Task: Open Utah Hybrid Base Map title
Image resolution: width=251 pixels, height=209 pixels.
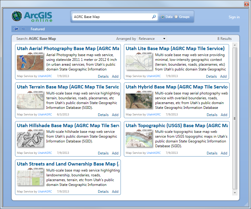Action: 177,87
